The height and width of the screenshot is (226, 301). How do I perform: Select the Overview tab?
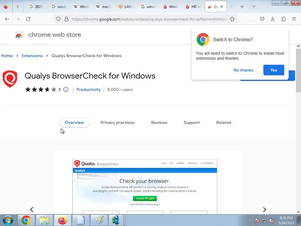pos(74,122)
